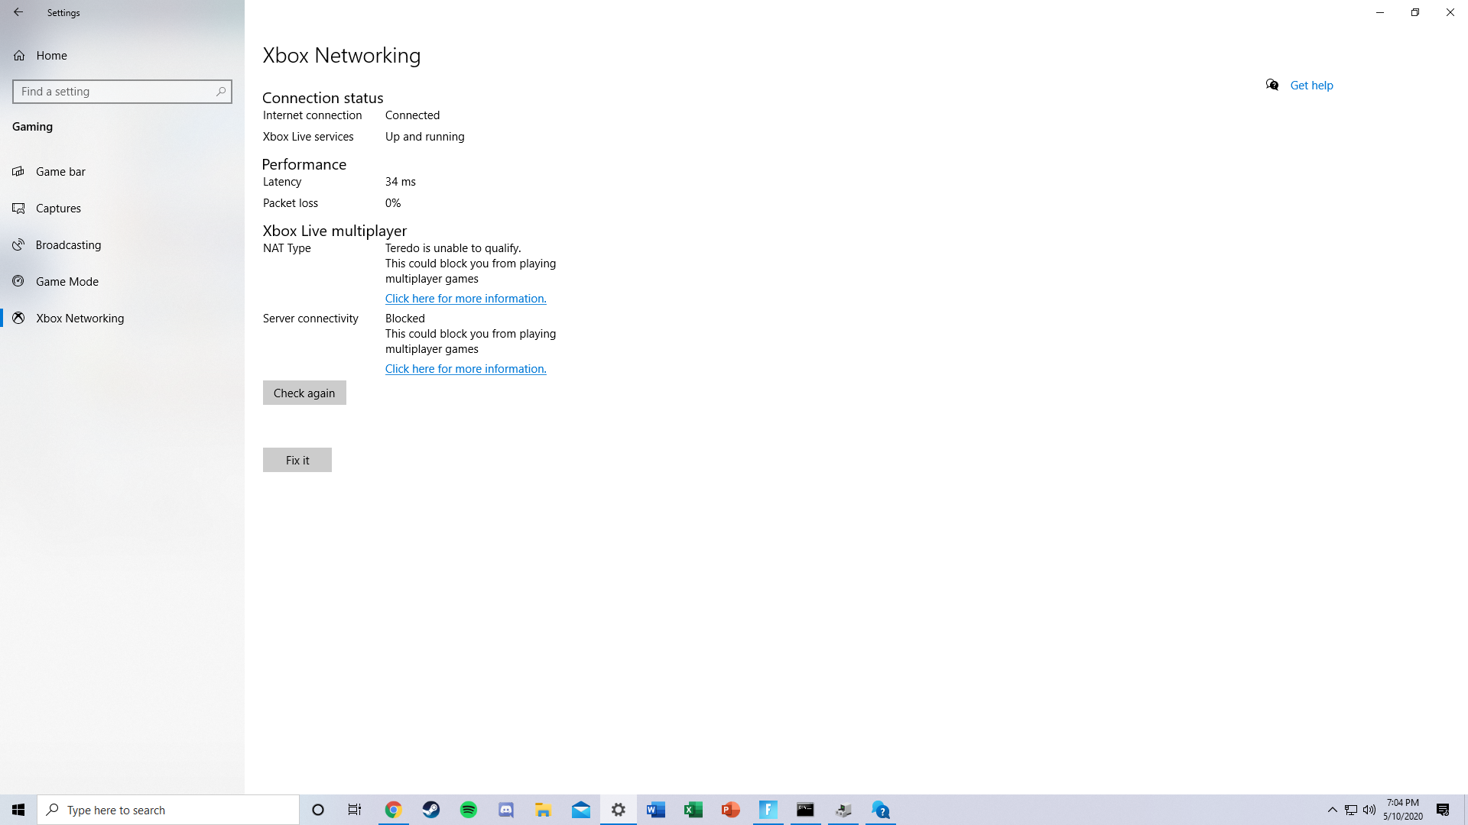Click the Xbox Networking page title
Viewport: 1468px width, 825px height.
tap(342, 56)
